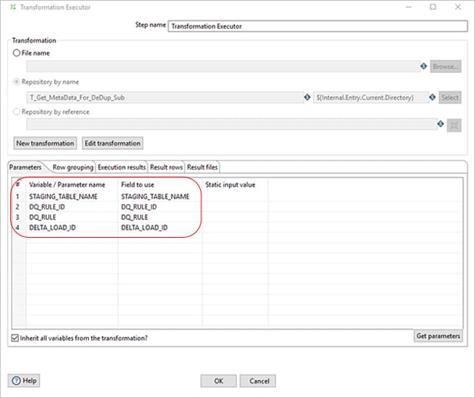475x398 pixels.
Task: Select the File name radio button
Action: 17,53
